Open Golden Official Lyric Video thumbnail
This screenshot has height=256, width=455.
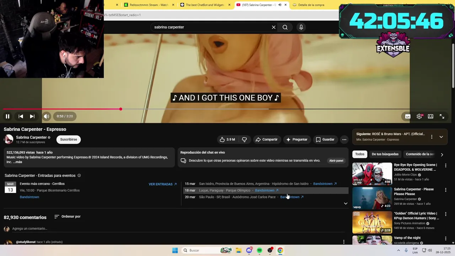point(372,222)
